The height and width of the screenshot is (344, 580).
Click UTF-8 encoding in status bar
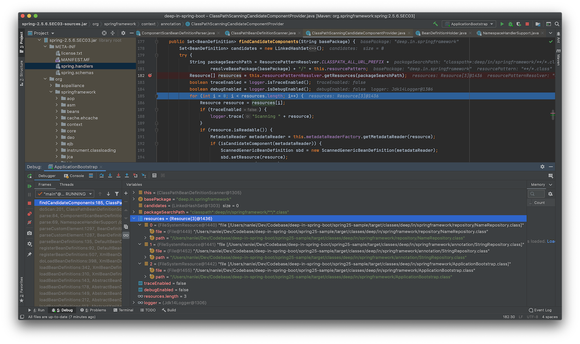(x=532, y=317)
